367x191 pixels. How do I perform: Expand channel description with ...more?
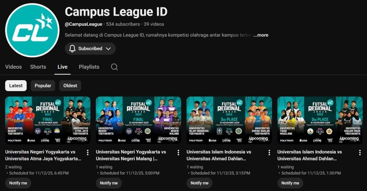(x=261, y=35)
